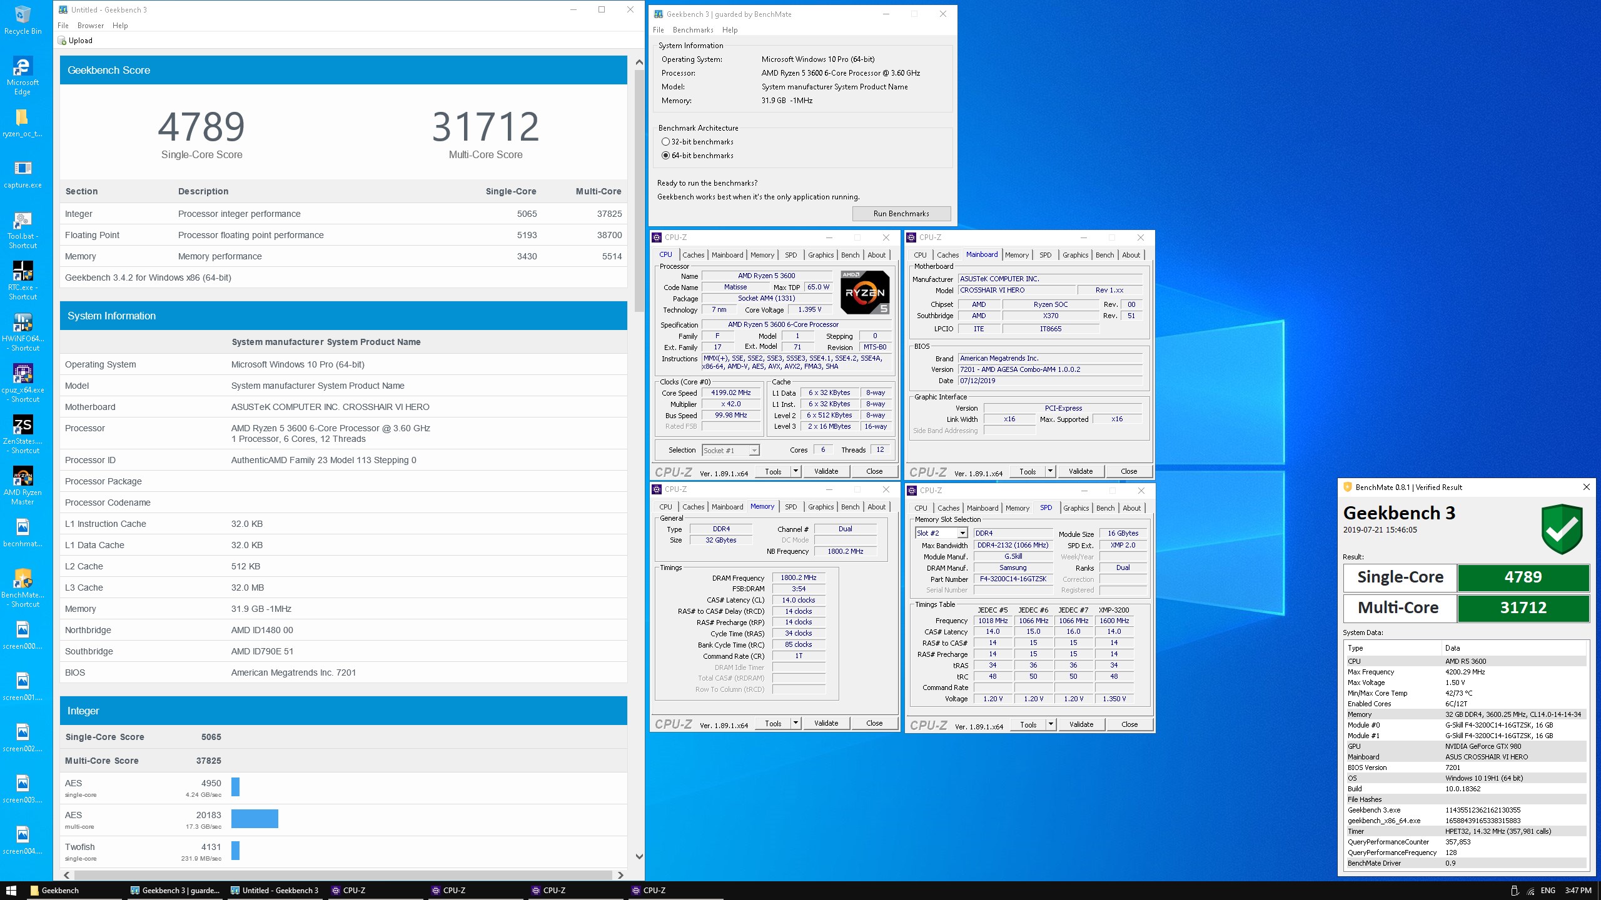Select the HWiNFO64 shortcut icon
Viewport: 1601px width, 900px height.
click(23, 332)
